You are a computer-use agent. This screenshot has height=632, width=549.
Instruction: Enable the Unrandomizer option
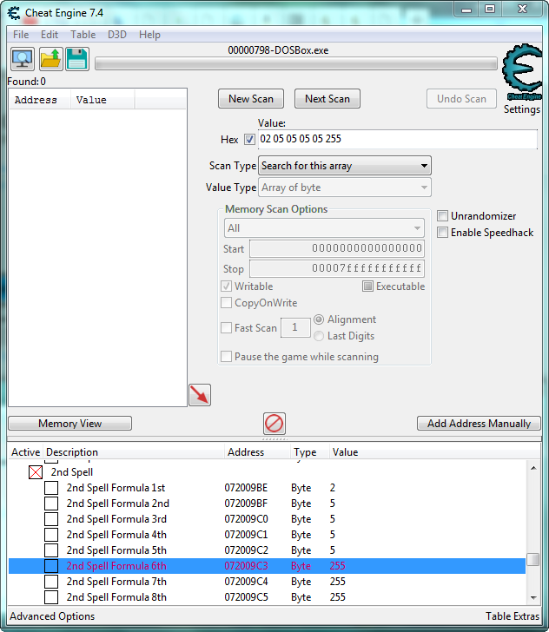(x=443, y=216)
